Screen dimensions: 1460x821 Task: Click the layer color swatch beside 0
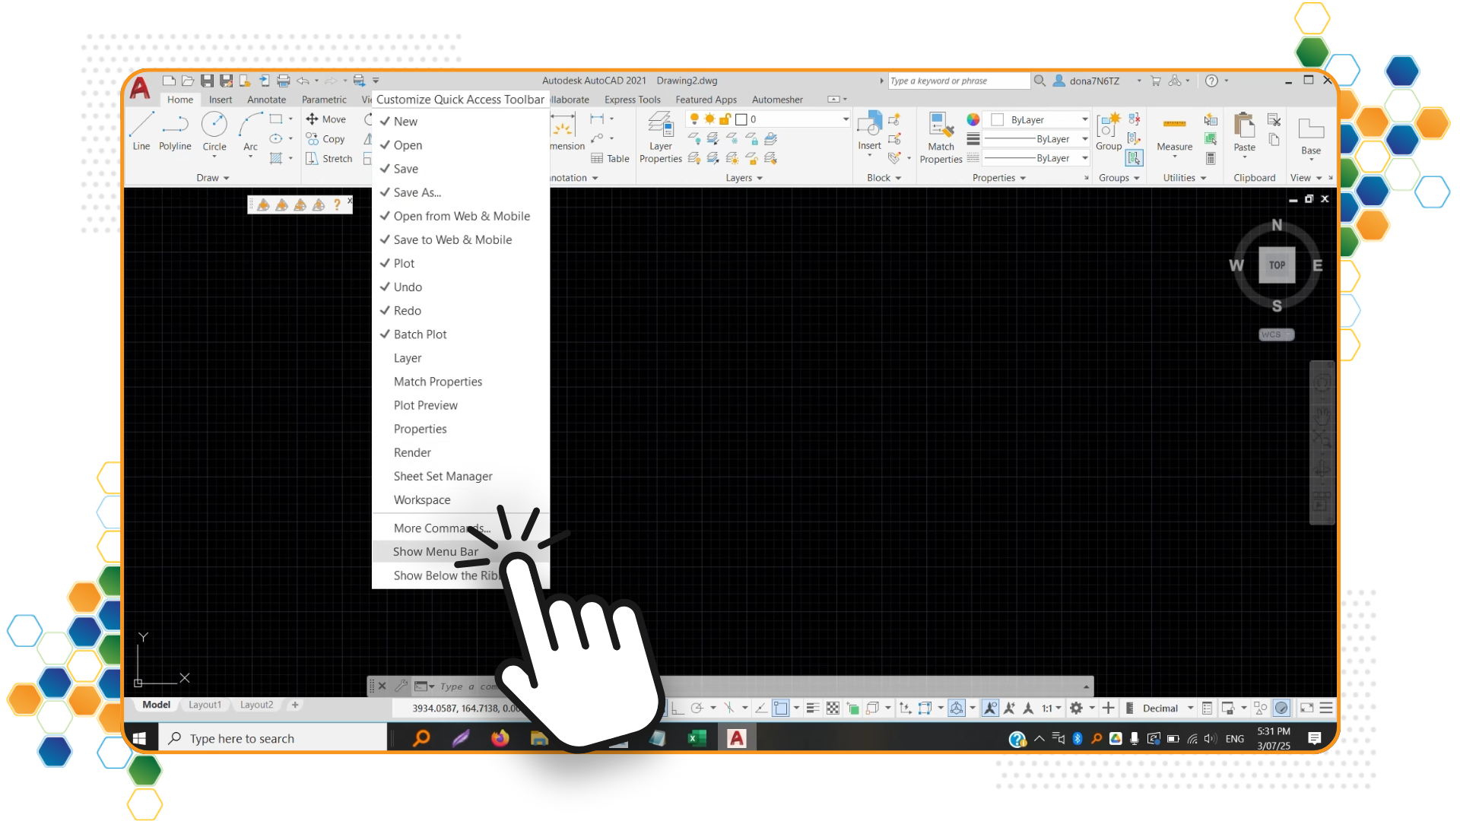click(x=741, y=119)
